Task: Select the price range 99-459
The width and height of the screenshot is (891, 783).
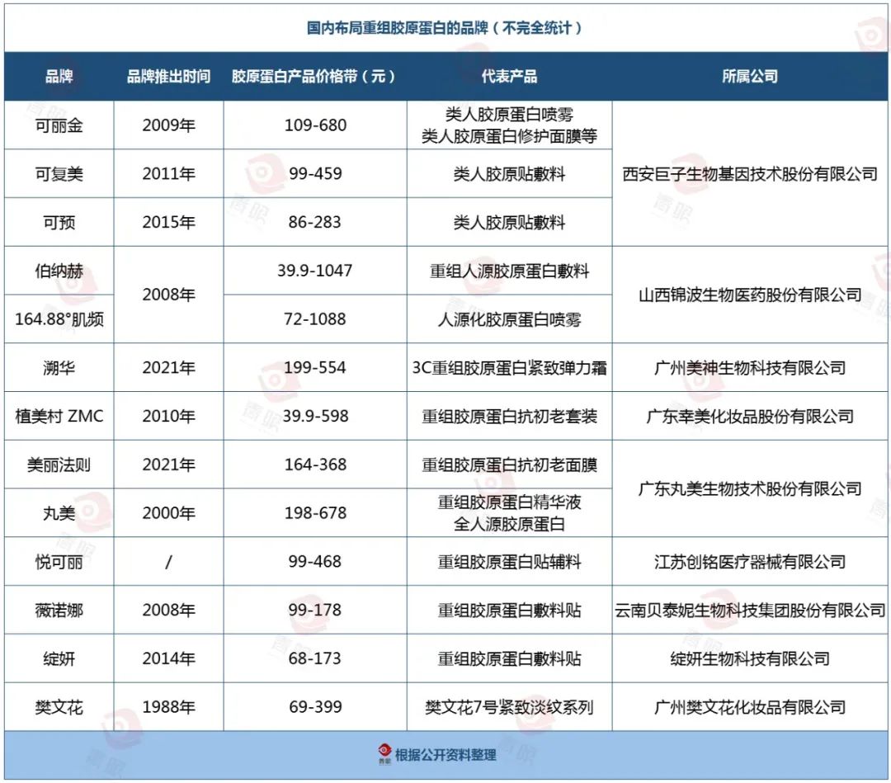Action: 315,174
